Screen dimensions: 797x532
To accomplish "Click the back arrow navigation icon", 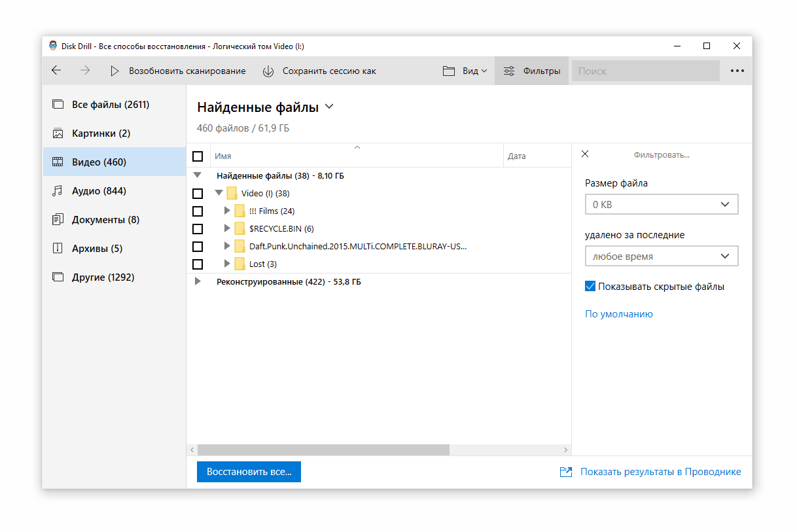I will coord(56,71).
